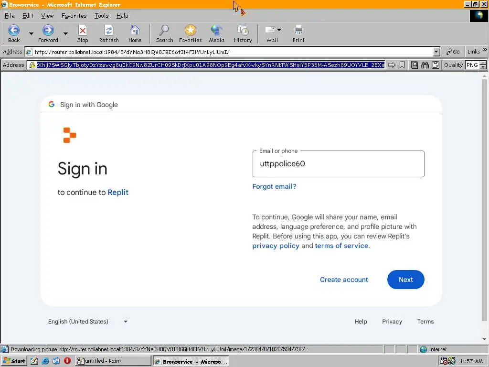Click the Go arrow button

453,52
